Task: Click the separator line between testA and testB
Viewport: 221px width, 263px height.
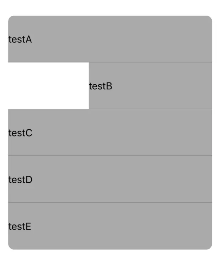Action: tap(110, 62)
